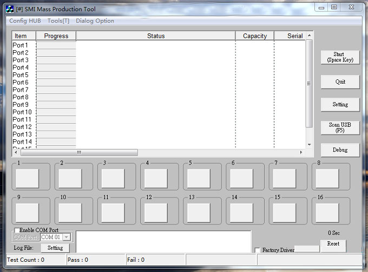Click port slot 8 box
The width and height of the screenshot is (368, 272).
tap(327, 179)
